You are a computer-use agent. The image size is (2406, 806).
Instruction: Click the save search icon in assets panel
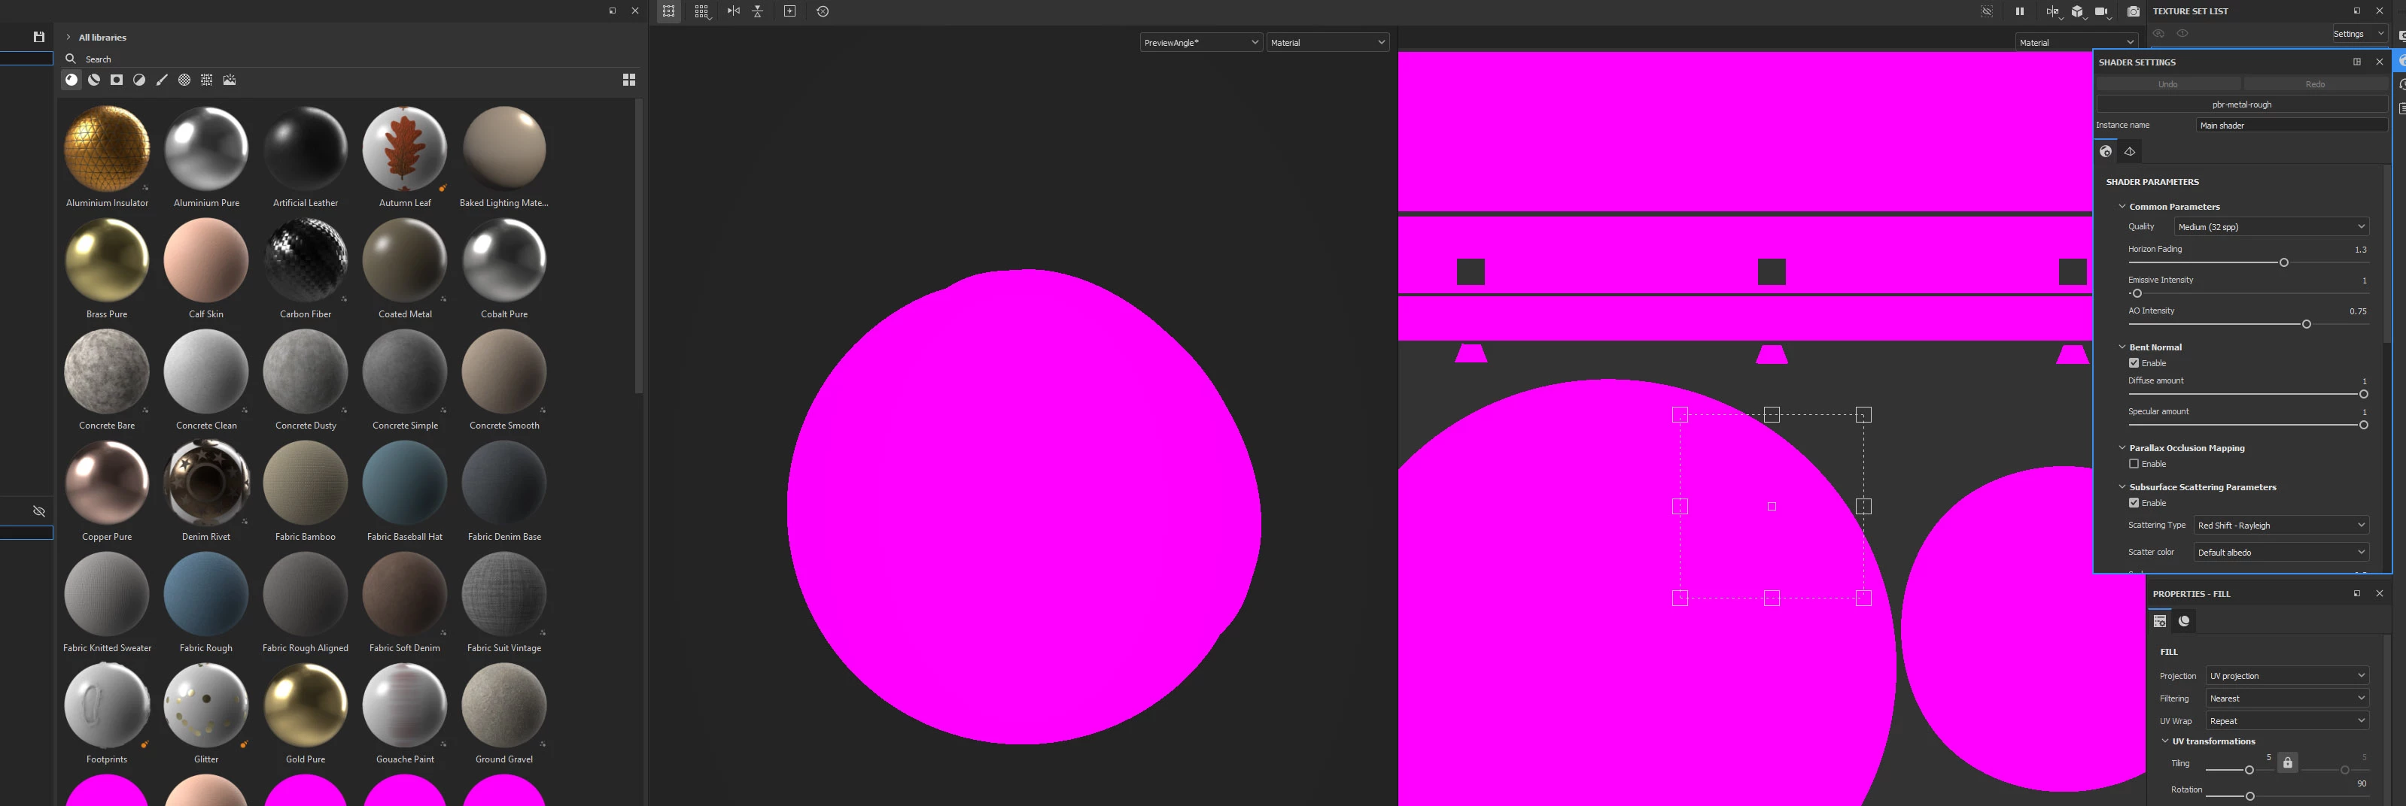click(x=38, y=38)
